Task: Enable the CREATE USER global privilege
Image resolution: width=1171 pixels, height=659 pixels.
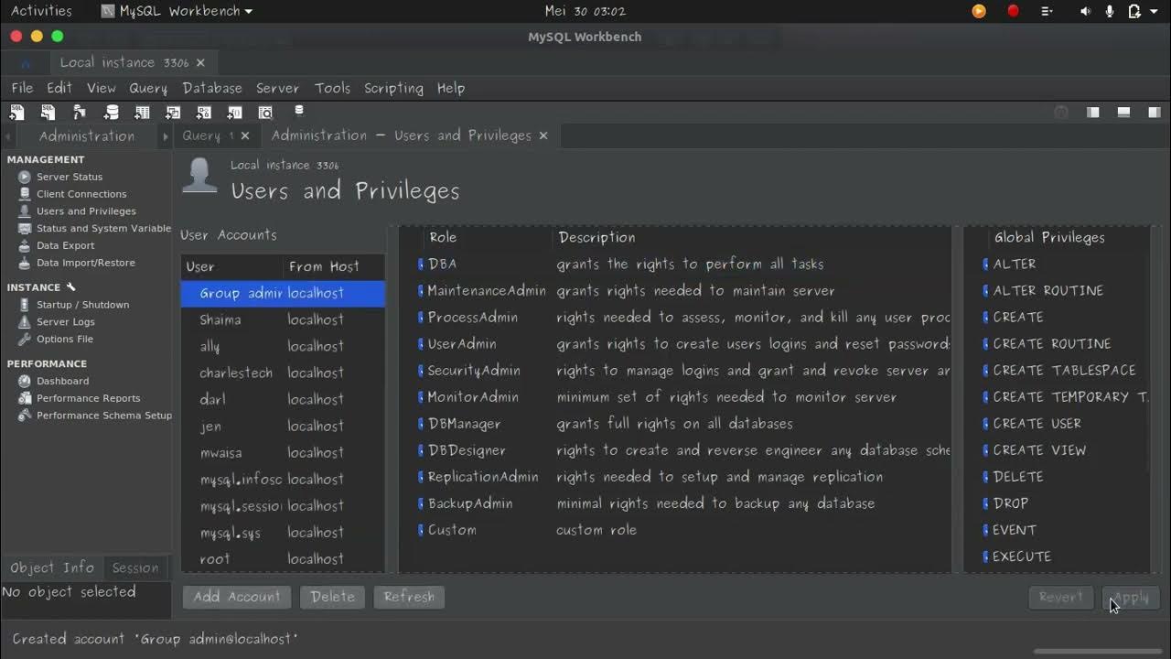Action: [986, 423]
